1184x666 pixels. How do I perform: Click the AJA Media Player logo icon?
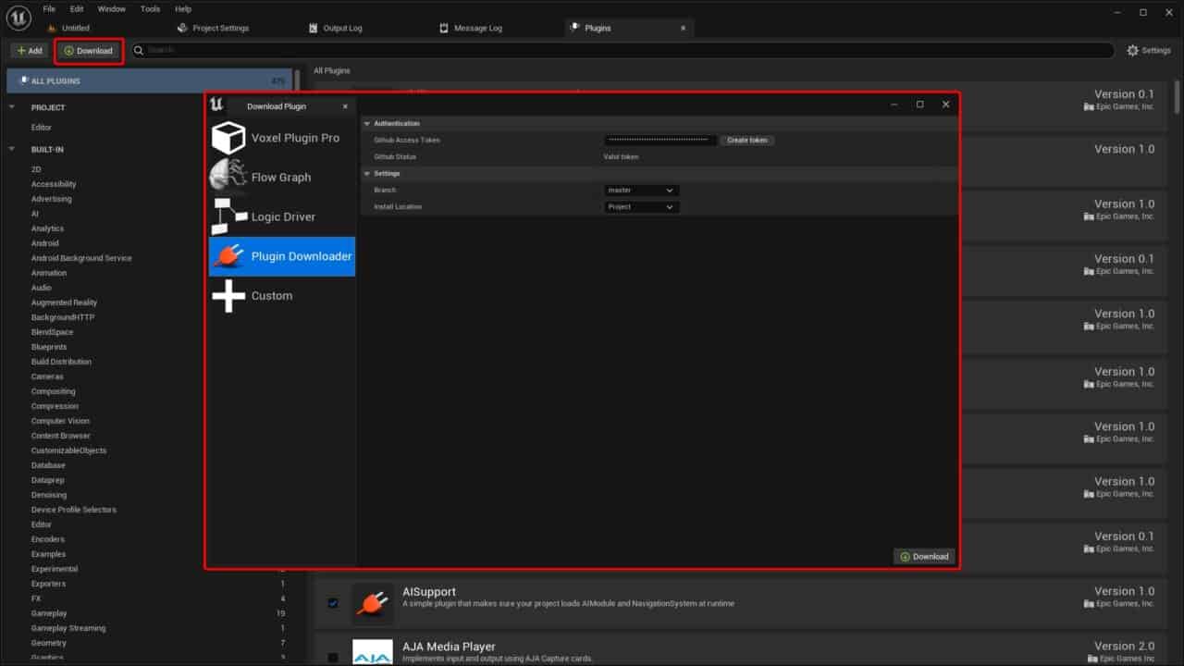tap(372, 653)
